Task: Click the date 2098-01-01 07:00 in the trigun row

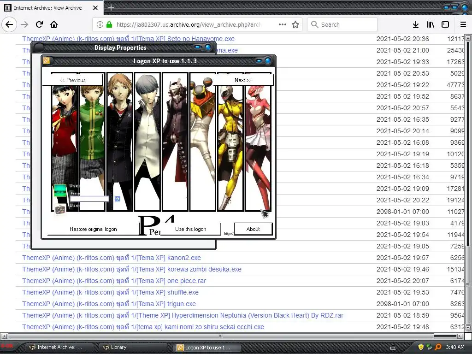Action: click(402, 304)
